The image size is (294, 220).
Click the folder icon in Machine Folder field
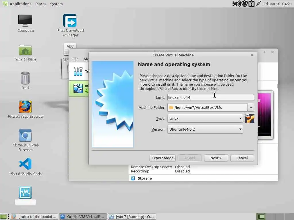[171, 107]
